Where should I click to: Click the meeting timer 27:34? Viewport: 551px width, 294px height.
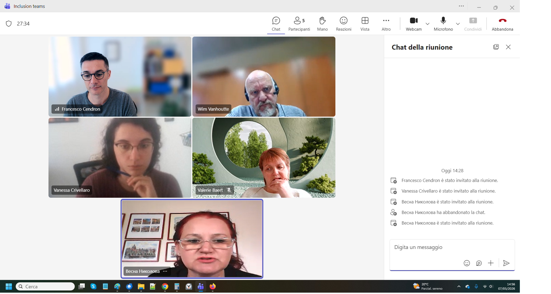coord(23,24)
